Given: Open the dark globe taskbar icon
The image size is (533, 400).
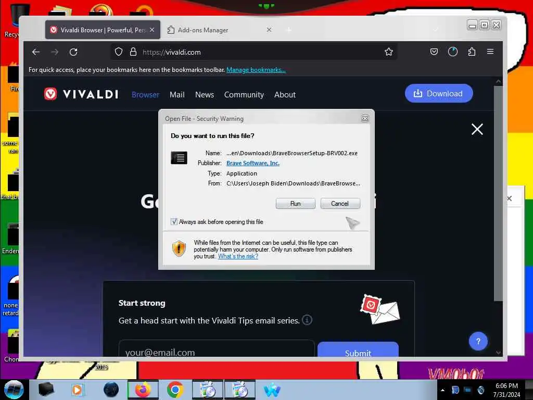Looking at the screenshot, I should (111, 390).
